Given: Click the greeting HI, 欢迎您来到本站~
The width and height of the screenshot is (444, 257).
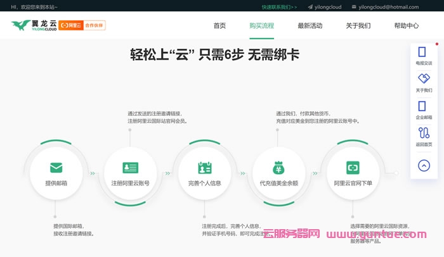Looking at the screenshot, I should click(34, 7).
